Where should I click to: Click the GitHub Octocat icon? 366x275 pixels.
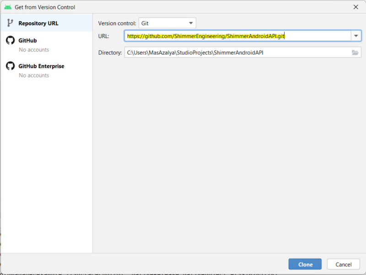click(x=10, y=40)
